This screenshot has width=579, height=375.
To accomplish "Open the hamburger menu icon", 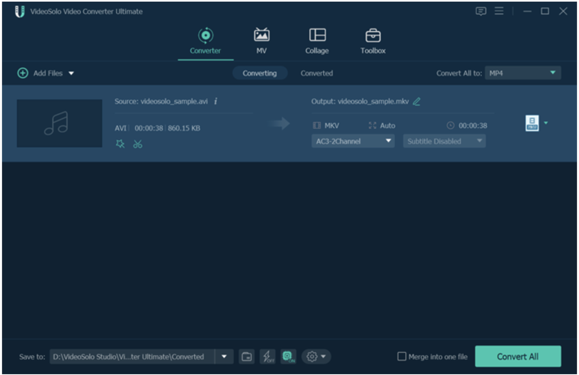I will tap(499, 11).
